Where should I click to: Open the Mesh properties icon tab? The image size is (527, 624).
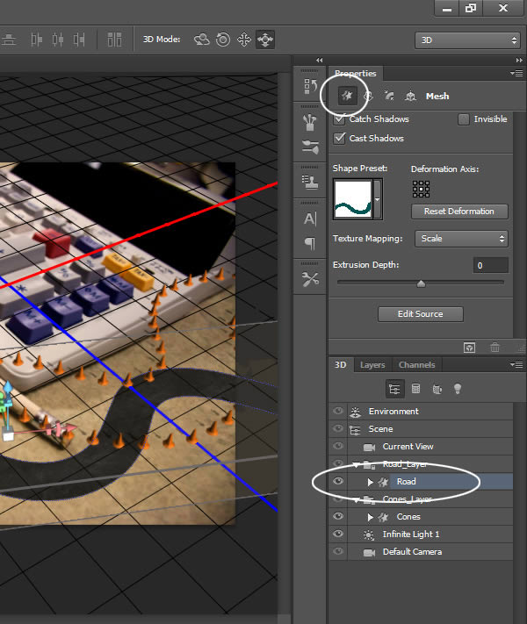(347, 96)
